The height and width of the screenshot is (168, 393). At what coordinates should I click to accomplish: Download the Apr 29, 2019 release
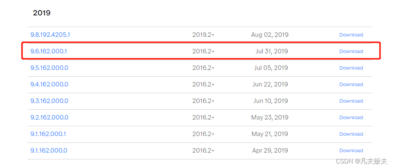351,150
